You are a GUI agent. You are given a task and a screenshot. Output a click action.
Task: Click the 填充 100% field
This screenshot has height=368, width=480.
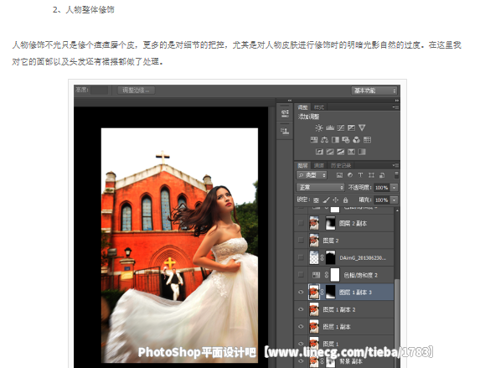382,200
